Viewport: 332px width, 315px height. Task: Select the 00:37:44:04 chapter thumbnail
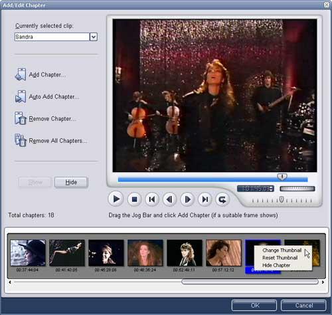pos(28,253)
